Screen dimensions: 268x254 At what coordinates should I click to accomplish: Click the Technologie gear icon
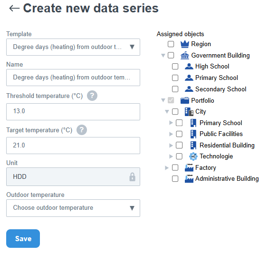(x=193, y=156)
